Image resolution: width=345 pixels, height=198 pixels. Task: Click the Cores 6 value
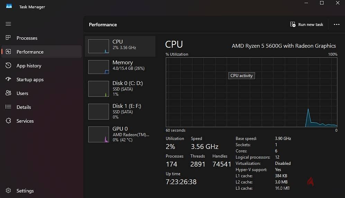(x=276, y=151)
